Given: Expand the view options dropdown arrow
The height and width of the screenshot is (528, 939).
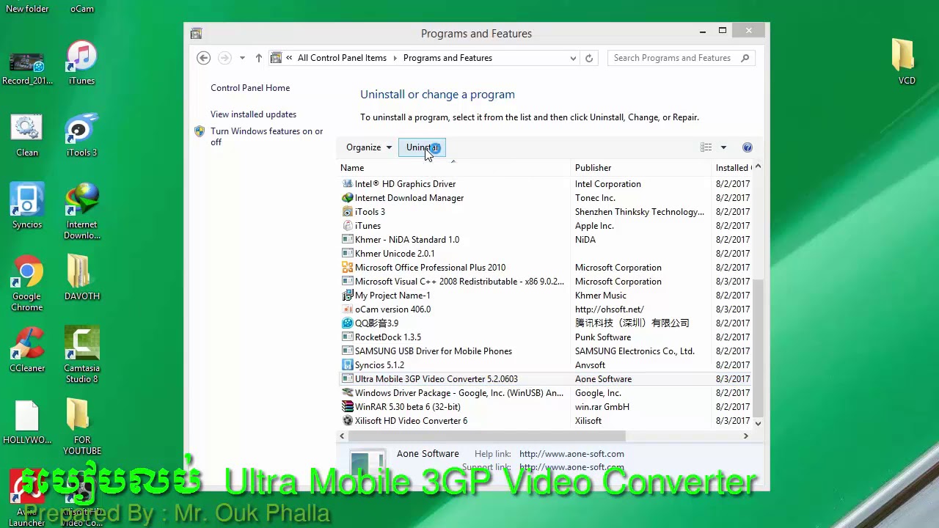Looking at the screenshot, I should click(x=723, y=147).
